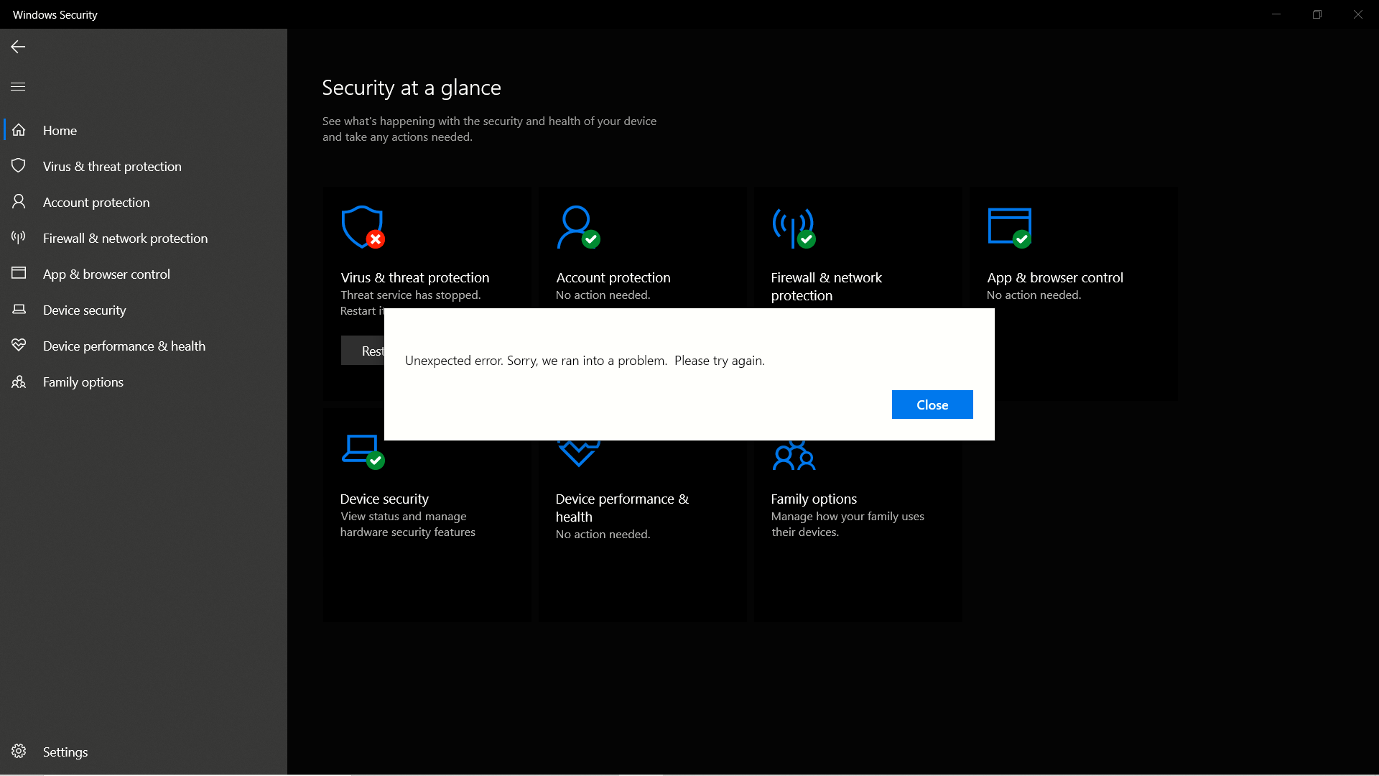Click the Windows Security window title
The image size is (1379, 776).
coord(55,14)
